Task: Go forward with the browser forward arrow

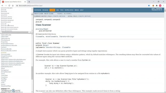Action: coord(6,6)
